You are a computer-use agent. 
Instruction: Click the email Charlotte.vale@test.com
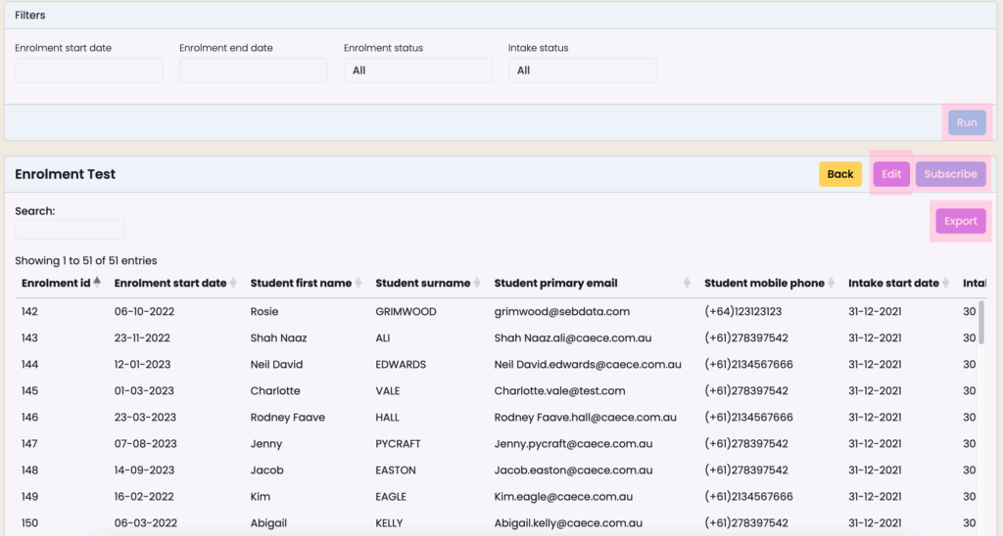[x=559, y=390]
